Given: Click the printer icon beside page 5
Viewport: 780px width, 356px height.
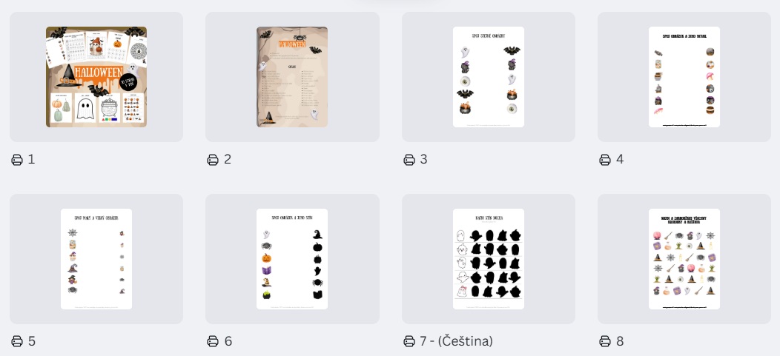Looking at the screenshot, I should pyautogui.click(x=17, y=341).
